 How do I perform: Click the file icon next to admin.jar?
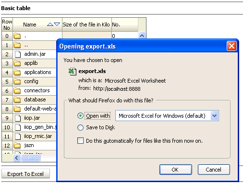tap(18, 54)
